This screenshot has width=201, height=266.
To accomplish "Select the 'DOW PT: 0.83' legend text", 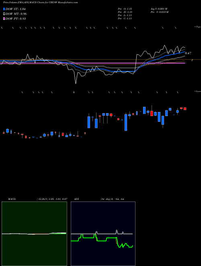I will coord(16,19).
